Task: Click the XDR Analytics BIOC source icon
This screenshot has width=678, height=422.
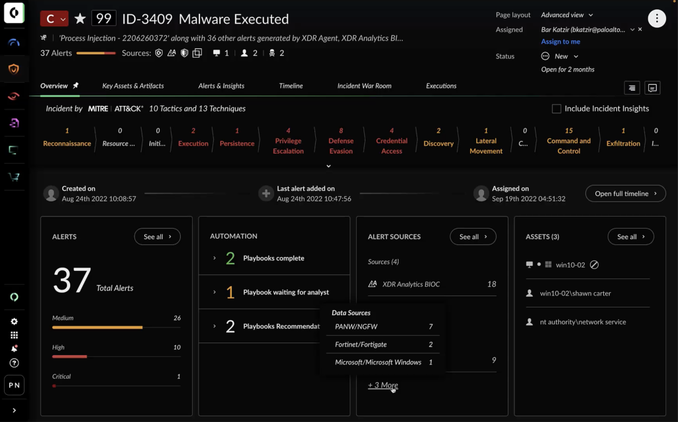Action: pyautogui.click(x=171, y=53)
